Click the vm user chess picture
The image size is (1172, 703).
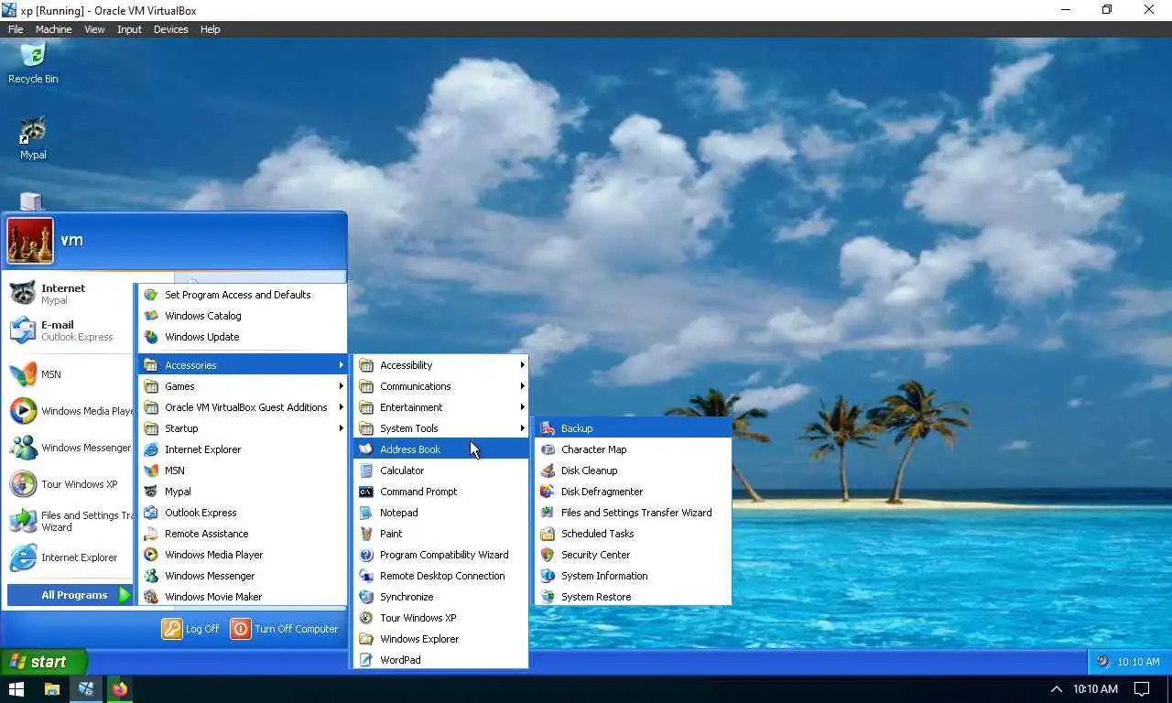pos(30,241)
